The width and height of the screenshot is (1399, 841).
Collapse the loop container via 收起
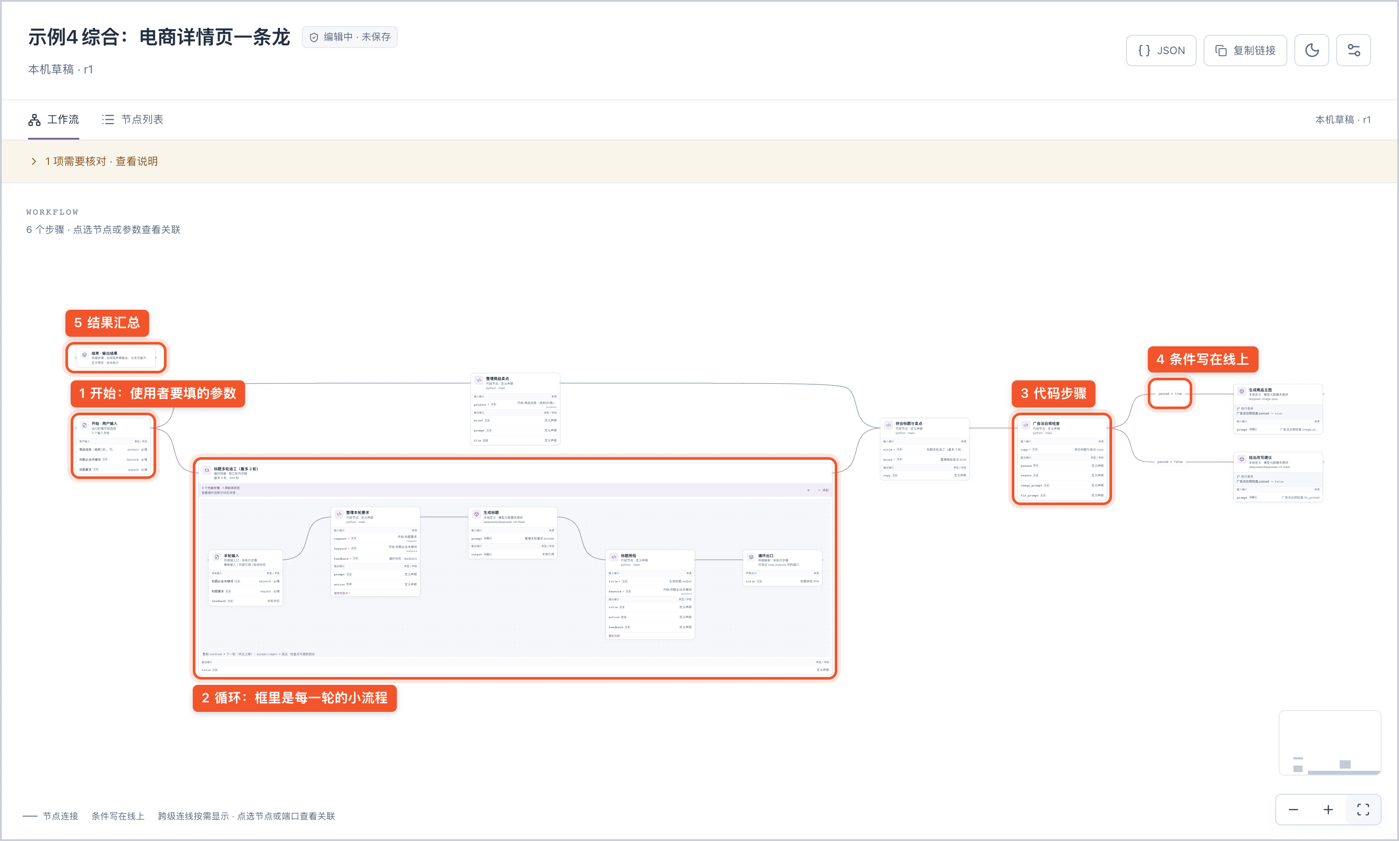coord(823,490)
